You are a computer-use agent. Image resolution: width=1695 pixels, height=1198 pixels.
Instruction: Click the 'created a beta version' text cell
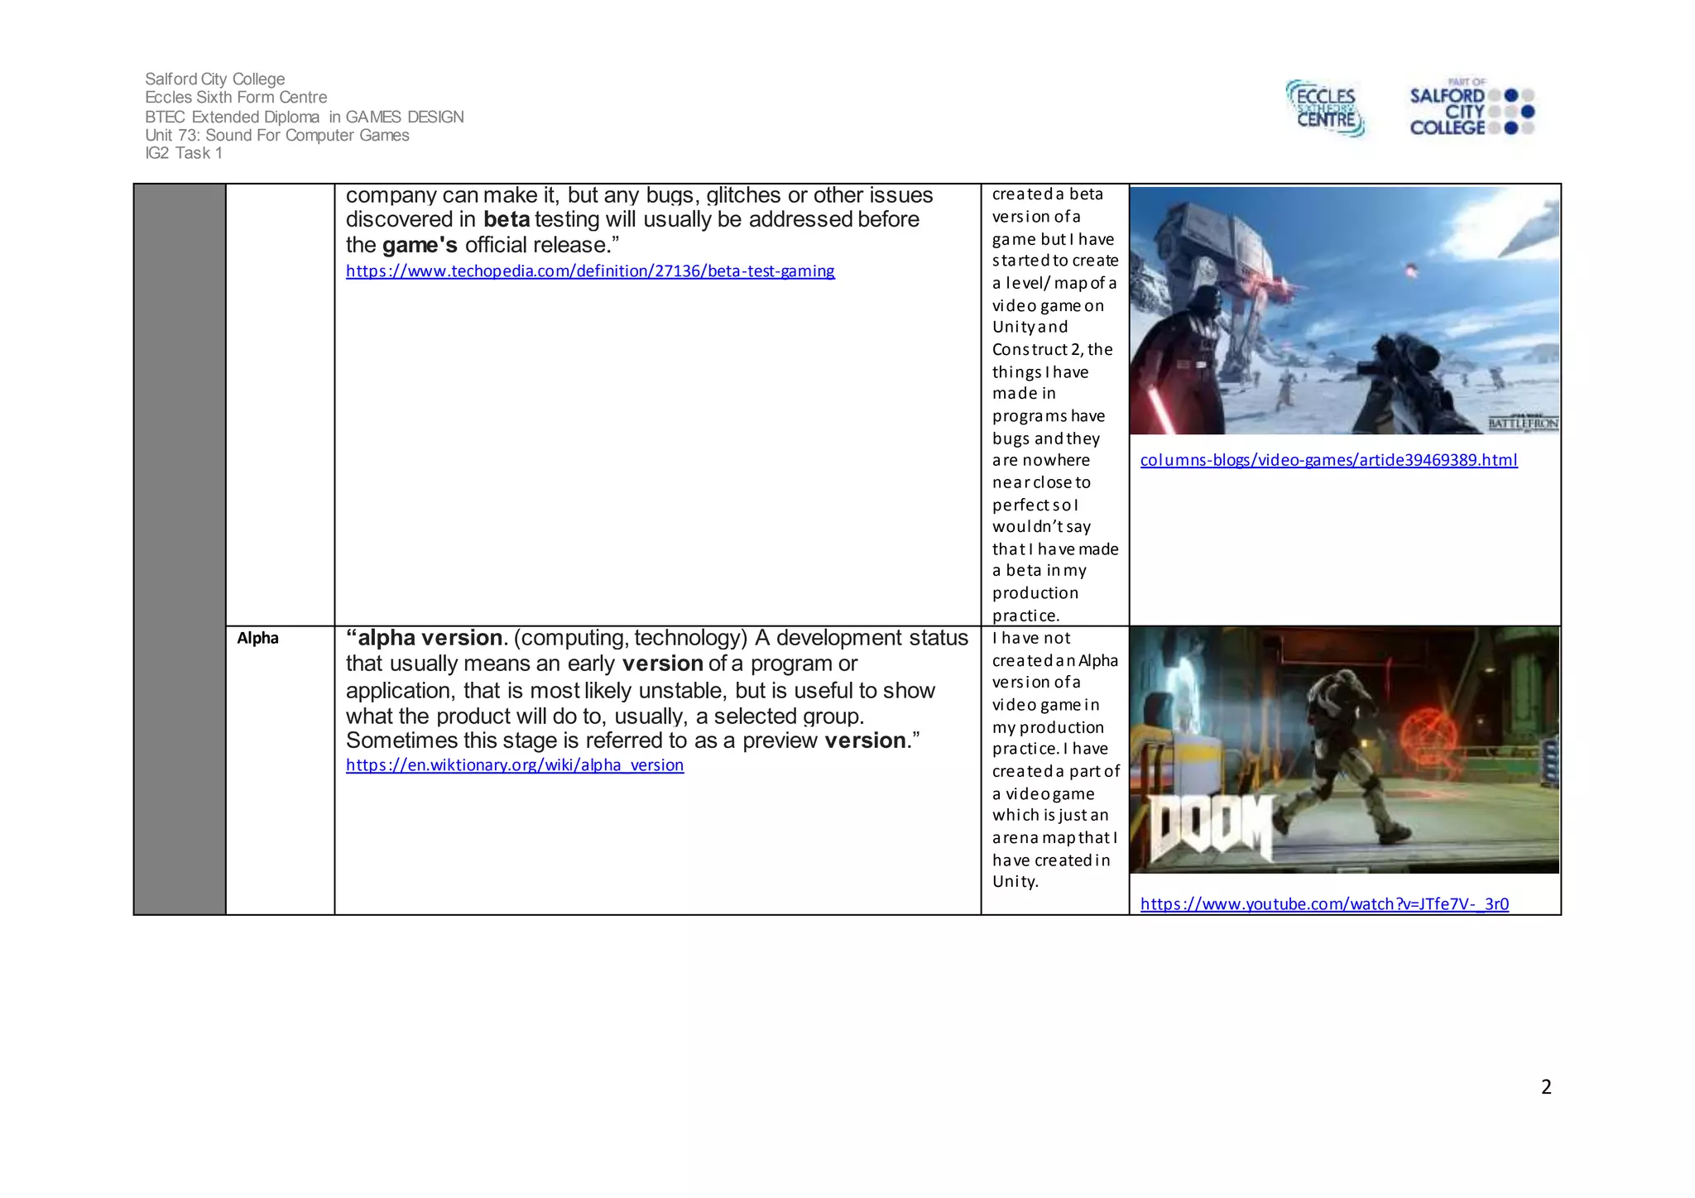pos(1054,404)
